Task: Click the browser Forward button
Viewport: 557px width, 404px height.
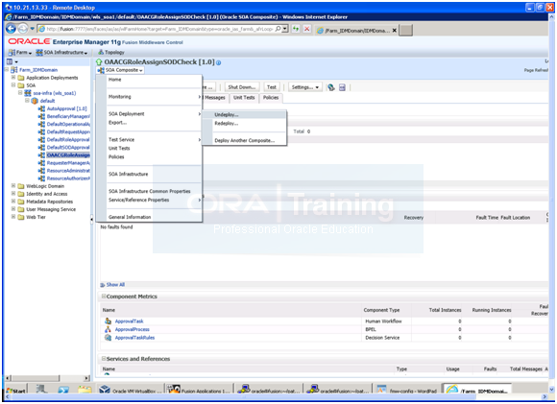Action: click(23, 29)
